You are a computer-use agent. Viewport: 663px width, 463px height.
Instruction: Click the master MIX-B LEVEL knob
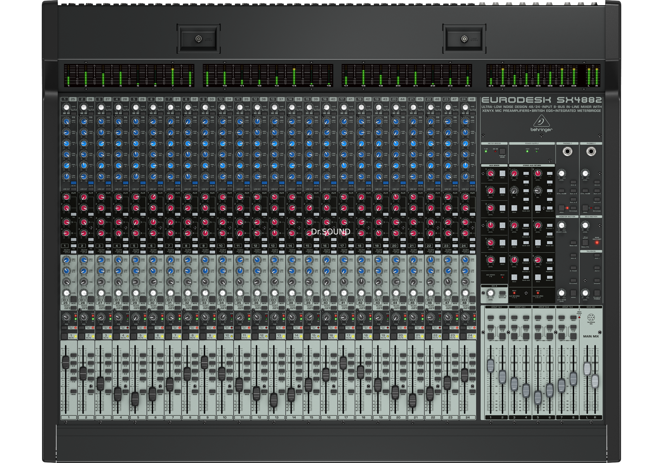point(491,293)
